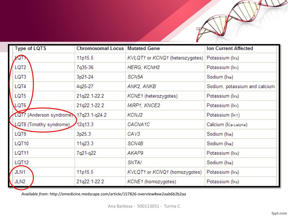Click locus 21q22.1-22.2 in the LQT5 row

90,96
